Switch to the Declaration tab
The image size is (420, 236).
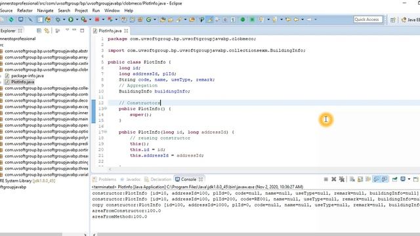point(157,179)
